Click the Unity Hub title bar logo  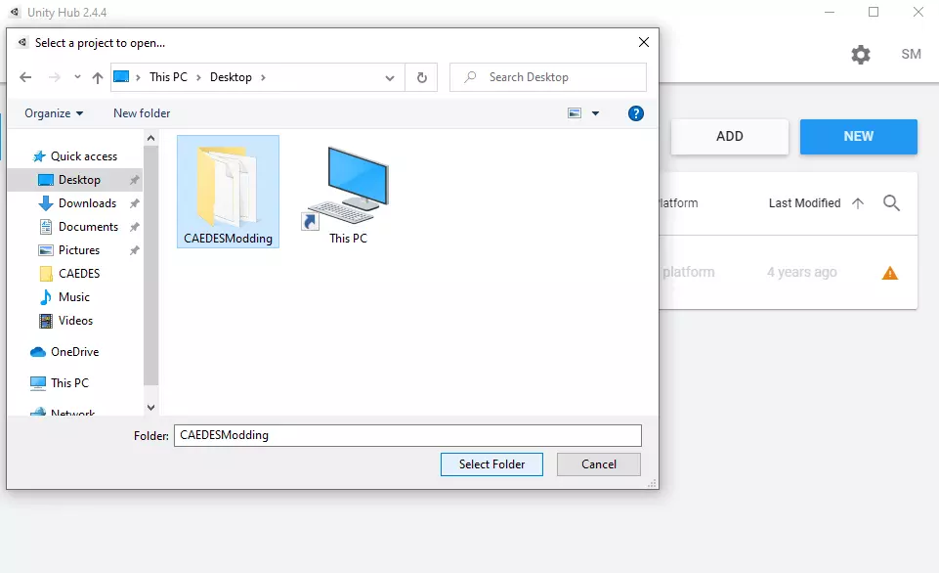pyautogui.click(x=15, y=12)
